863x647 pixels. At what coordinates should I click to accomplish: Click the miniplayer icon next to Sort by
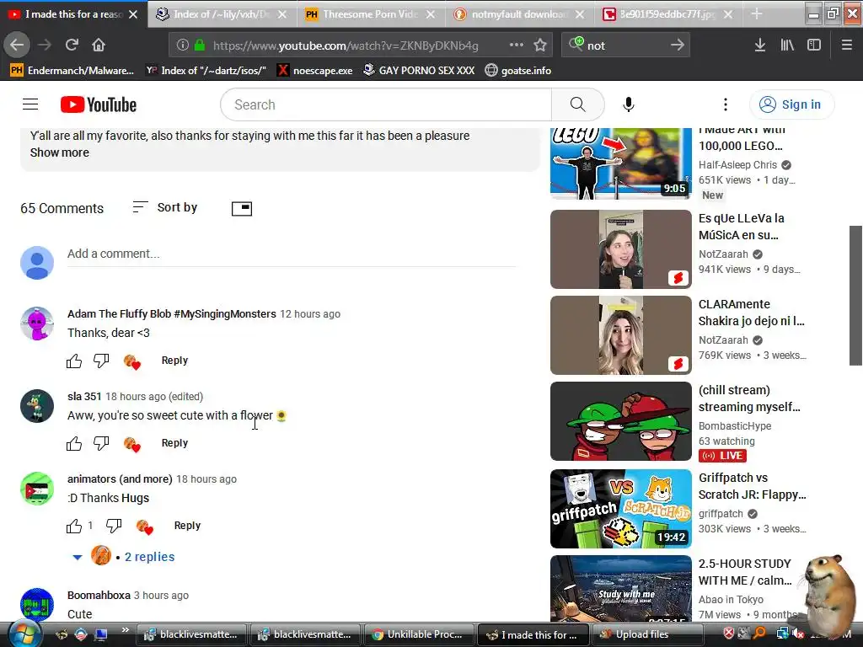242,209
